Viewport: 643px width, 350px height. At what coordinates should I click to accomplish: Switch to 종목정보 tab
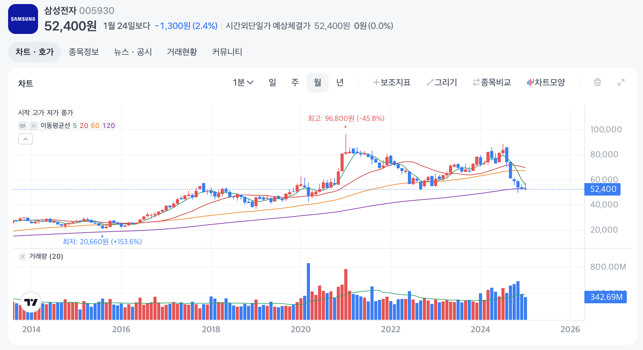[x=84, y=52]
